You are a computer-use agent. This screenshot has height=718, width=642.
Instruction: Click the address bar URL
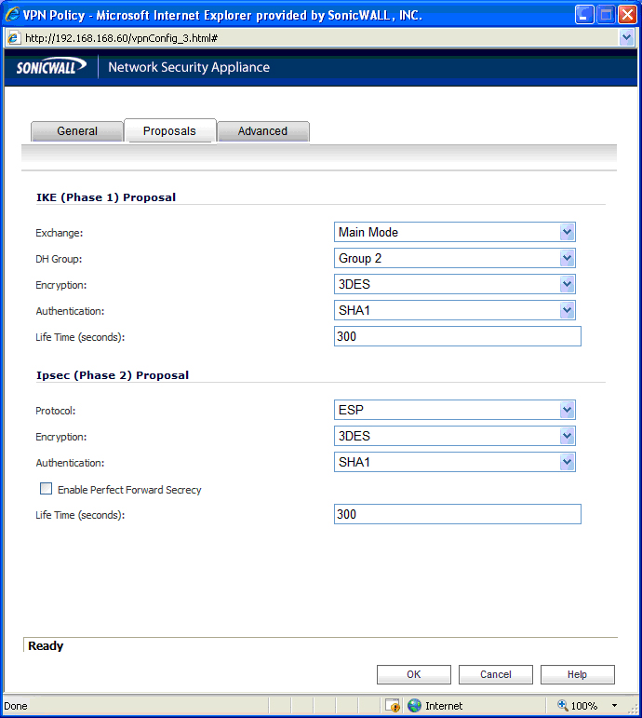point(121,38)
